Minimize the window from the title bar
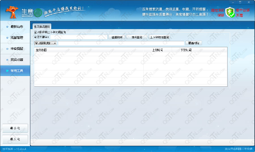255x152 pixels. [x=233, y=2]
